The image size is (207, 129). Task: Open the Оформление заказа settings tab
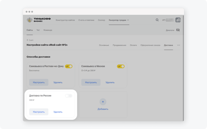(x=150, y=45)
